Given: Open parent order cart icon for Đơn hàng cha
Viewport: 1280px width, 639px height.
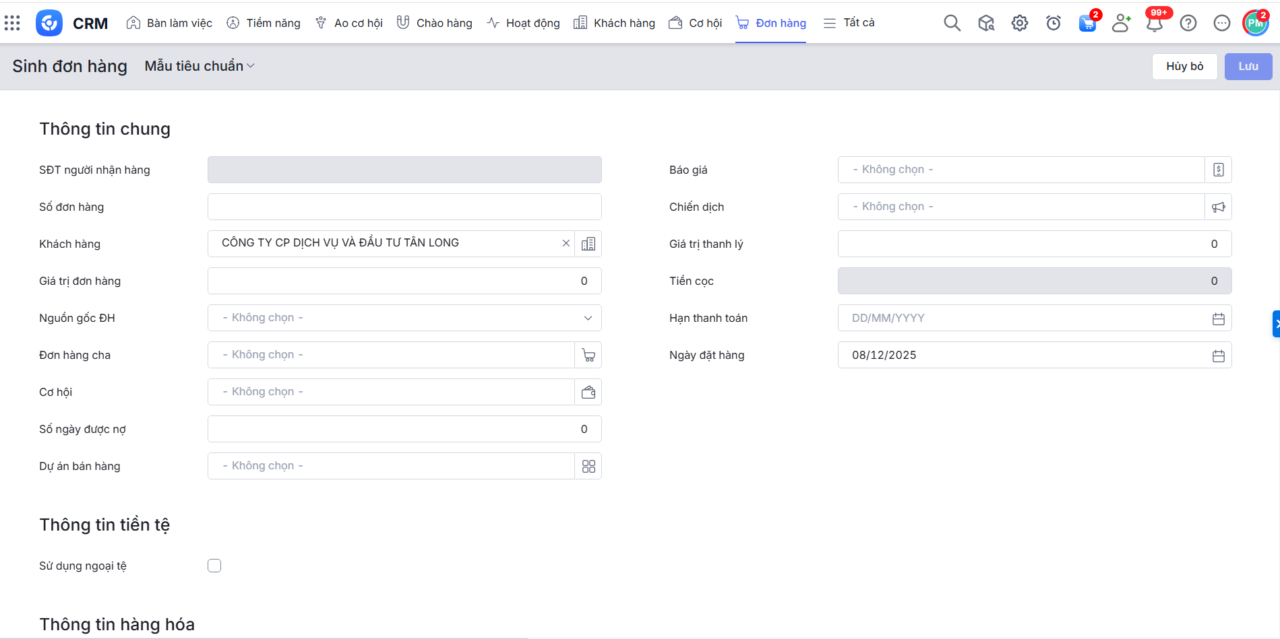Looking at the screenshot, I should (588, 355).
